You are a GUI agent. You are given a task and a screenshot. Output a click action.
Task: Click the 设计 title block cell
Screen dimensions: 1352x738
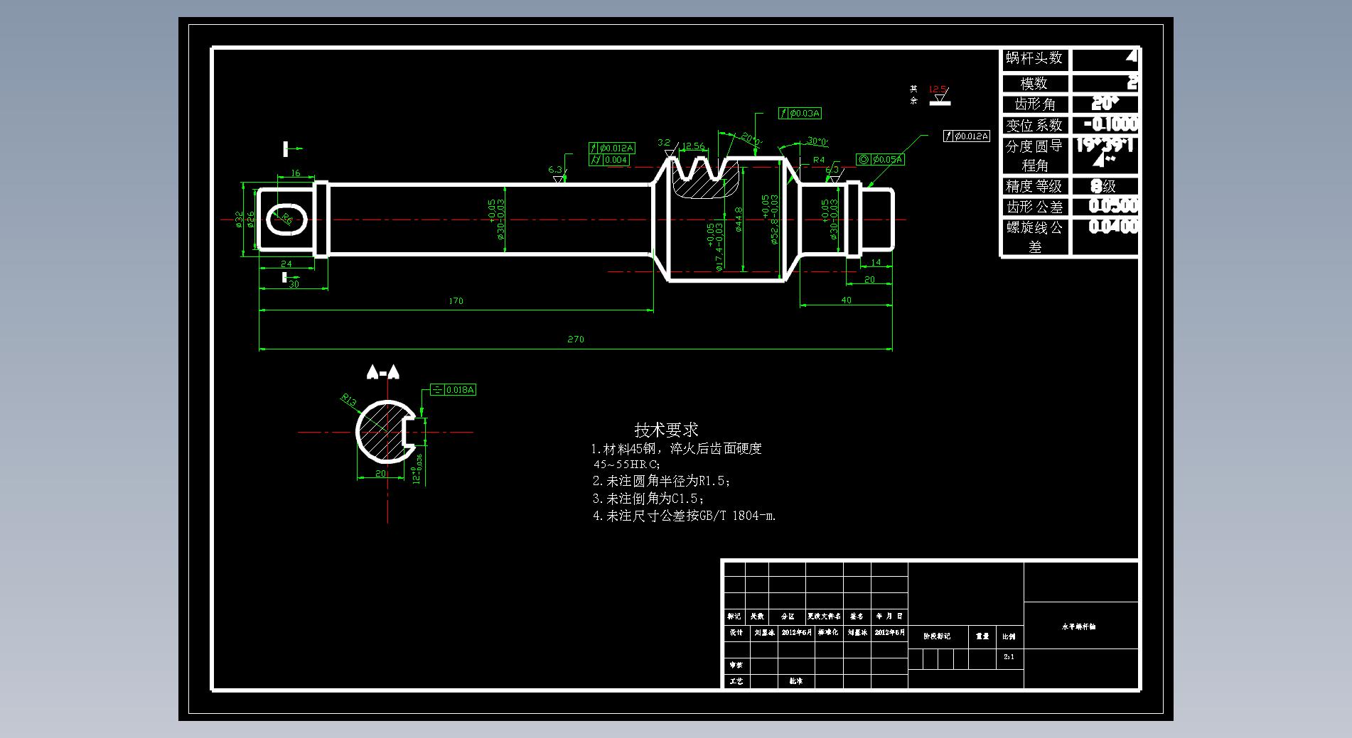736,632
